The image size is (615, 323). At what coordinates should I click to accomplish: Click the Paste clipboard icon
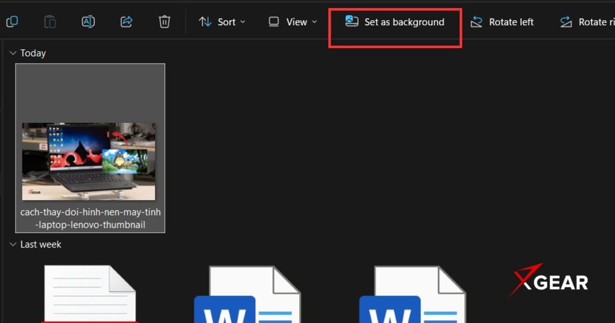(50, 22)
